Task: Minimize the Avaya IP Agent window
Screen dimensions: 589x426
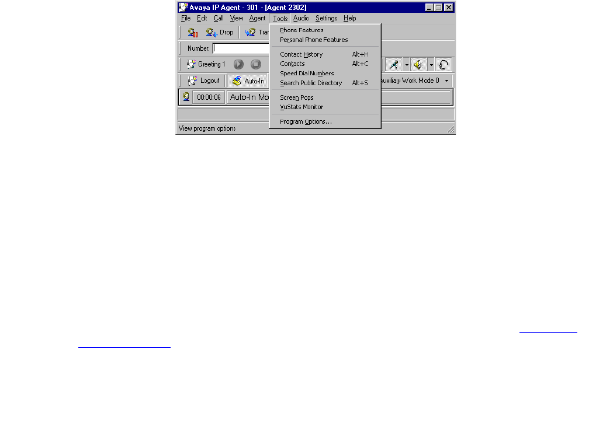Action: (429, 8)
